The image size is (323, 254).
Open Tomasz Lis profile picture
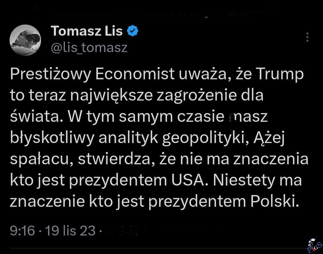coord(25,40)
